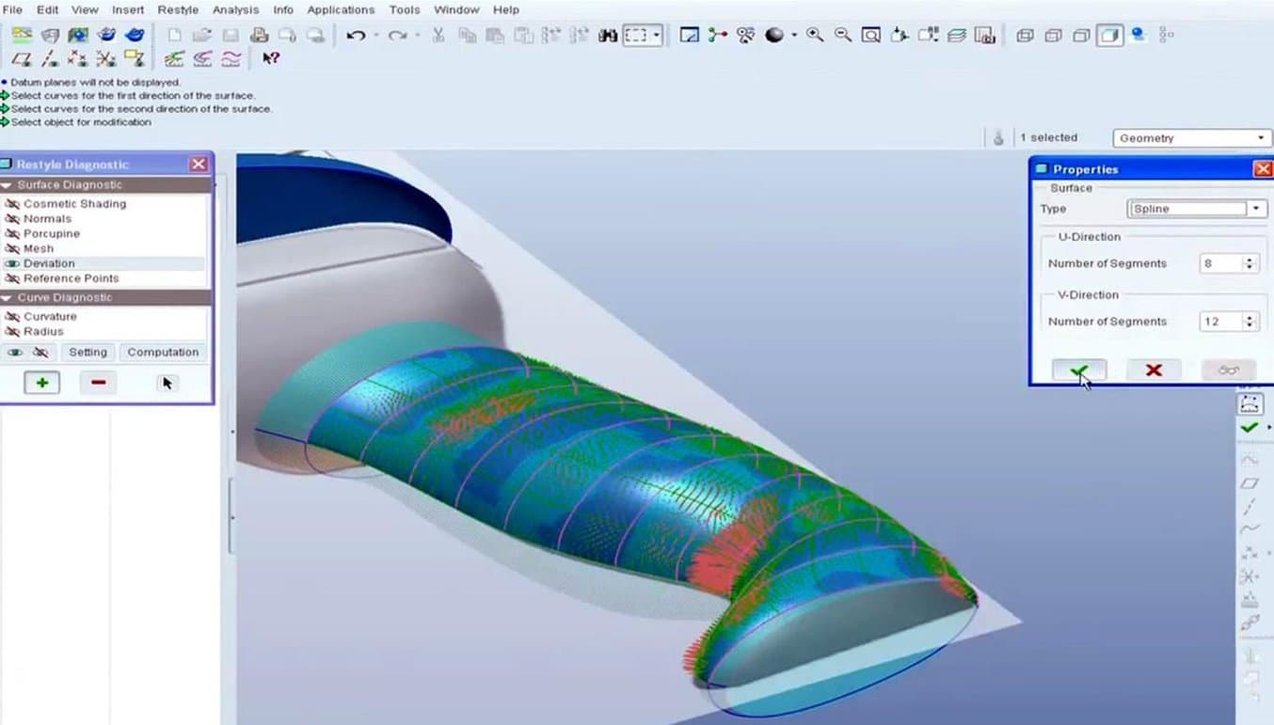Open the Geometry selection filter dropdown
1274x725 pixels.
tap(1261, 138)
